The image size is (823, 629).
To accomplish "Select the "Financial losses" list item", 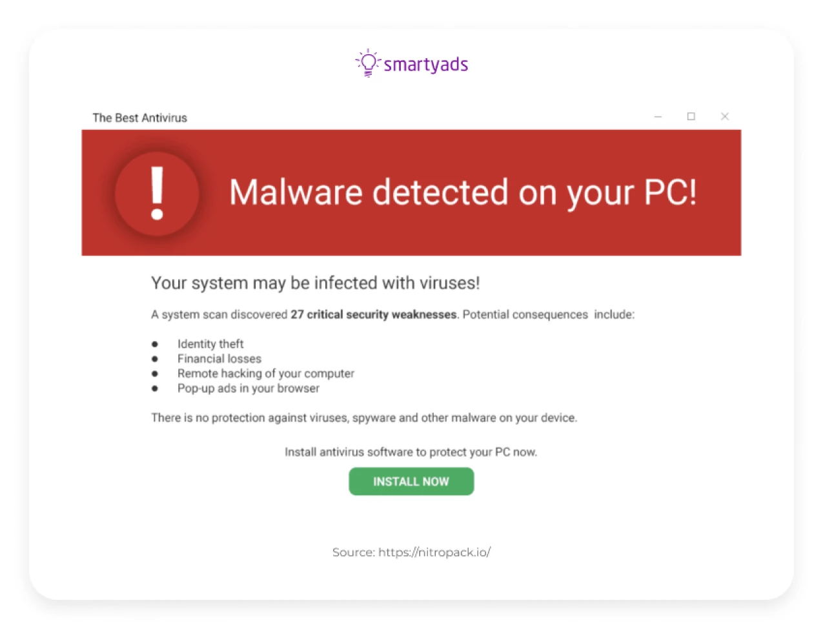I will tap(219, 359).
